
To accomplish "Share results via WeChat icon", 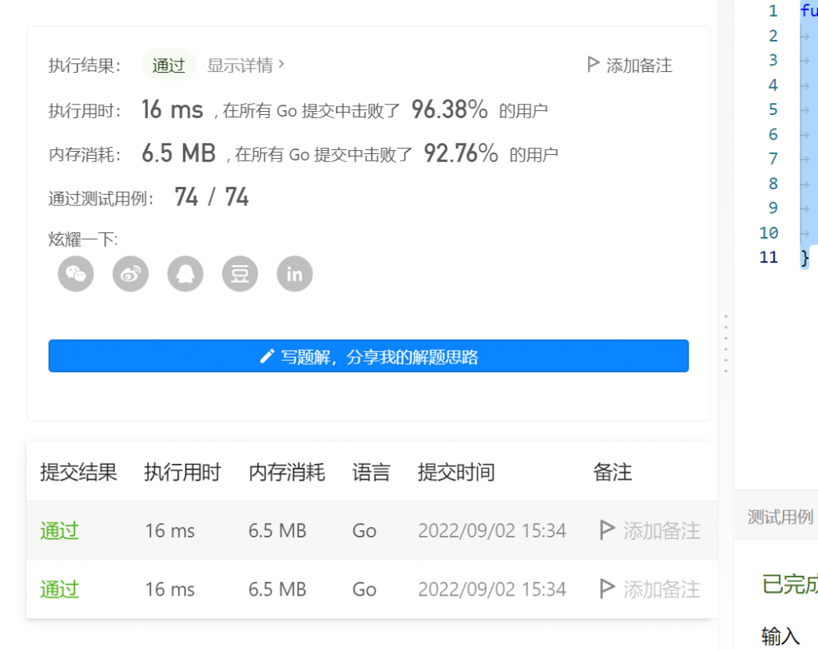I will coord(75,274).
